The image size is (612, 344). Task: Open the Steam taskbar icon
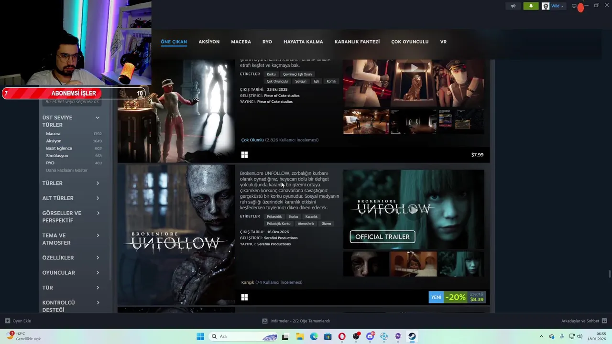click(412, 336)
